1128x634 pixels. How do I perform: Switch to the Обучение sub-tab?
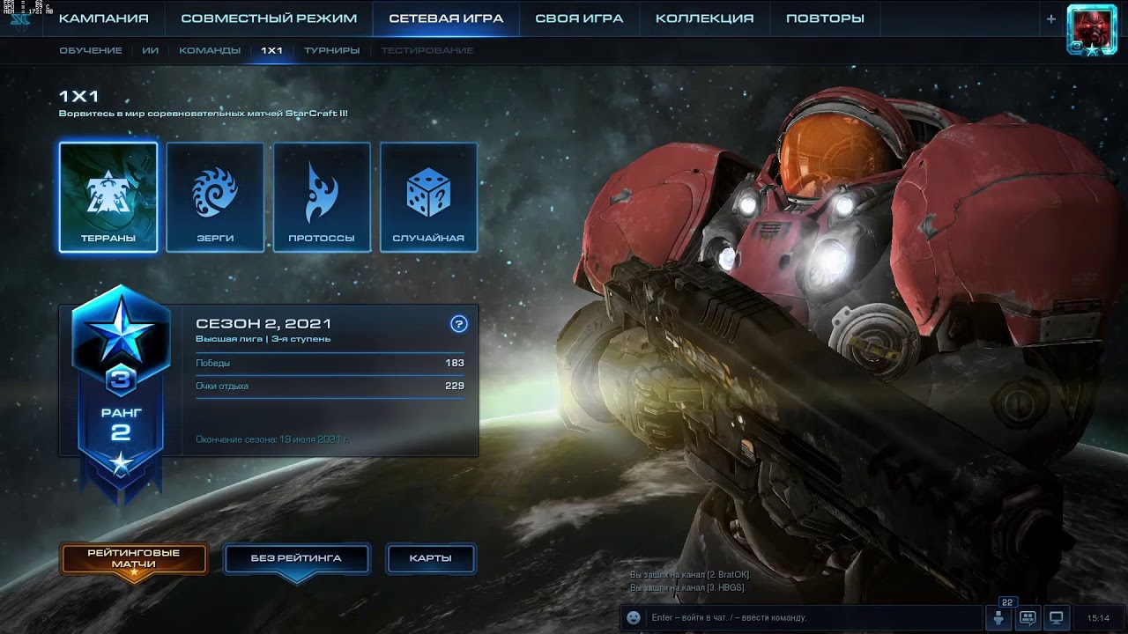[91, 50]
